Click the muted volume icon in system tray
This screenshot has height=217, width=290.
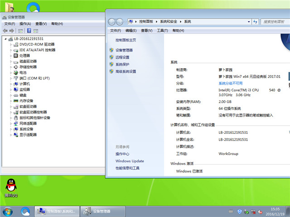pyautogui.click(x=260, y=212)
